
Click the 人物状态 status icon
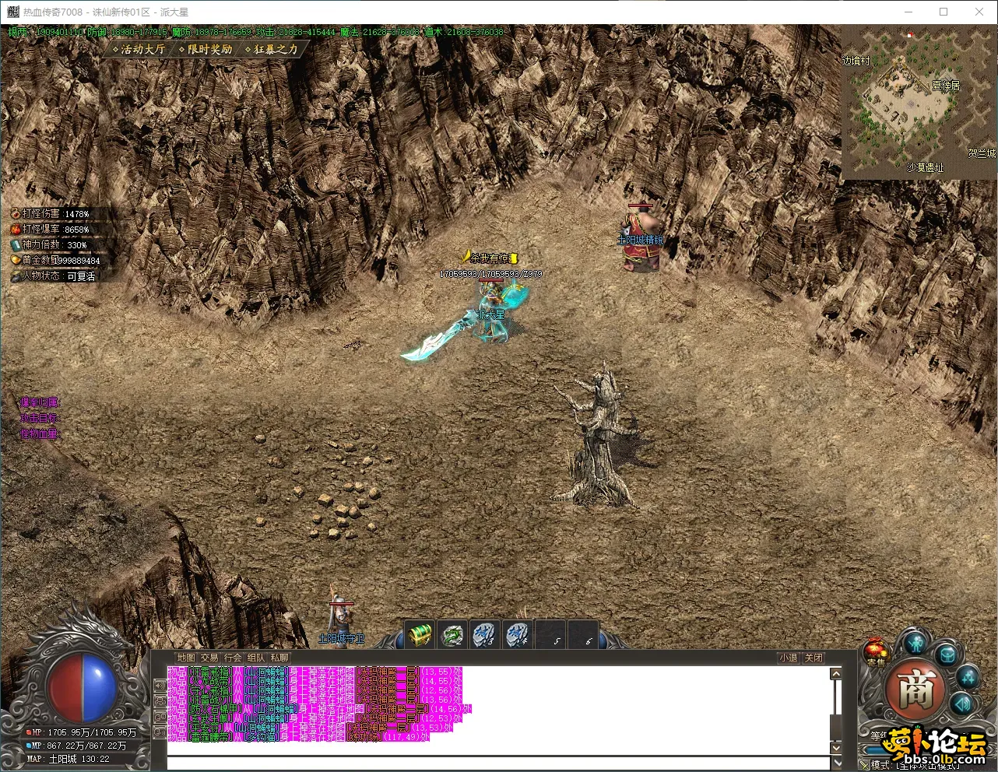click(16, 275)
